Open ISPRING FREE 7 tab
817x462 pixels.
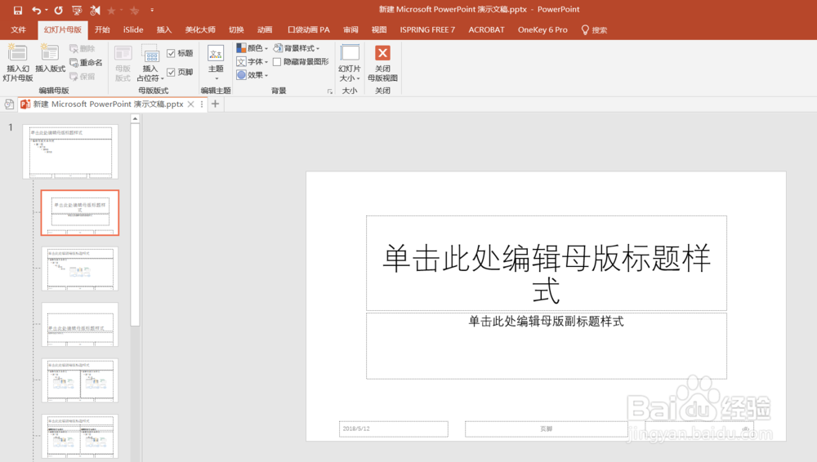(x=427, y=29)
